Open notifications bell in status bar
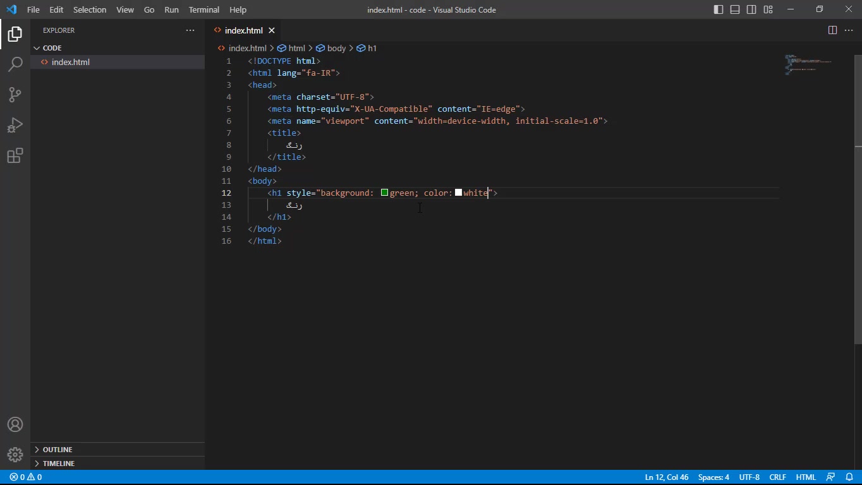 [848, 477]
